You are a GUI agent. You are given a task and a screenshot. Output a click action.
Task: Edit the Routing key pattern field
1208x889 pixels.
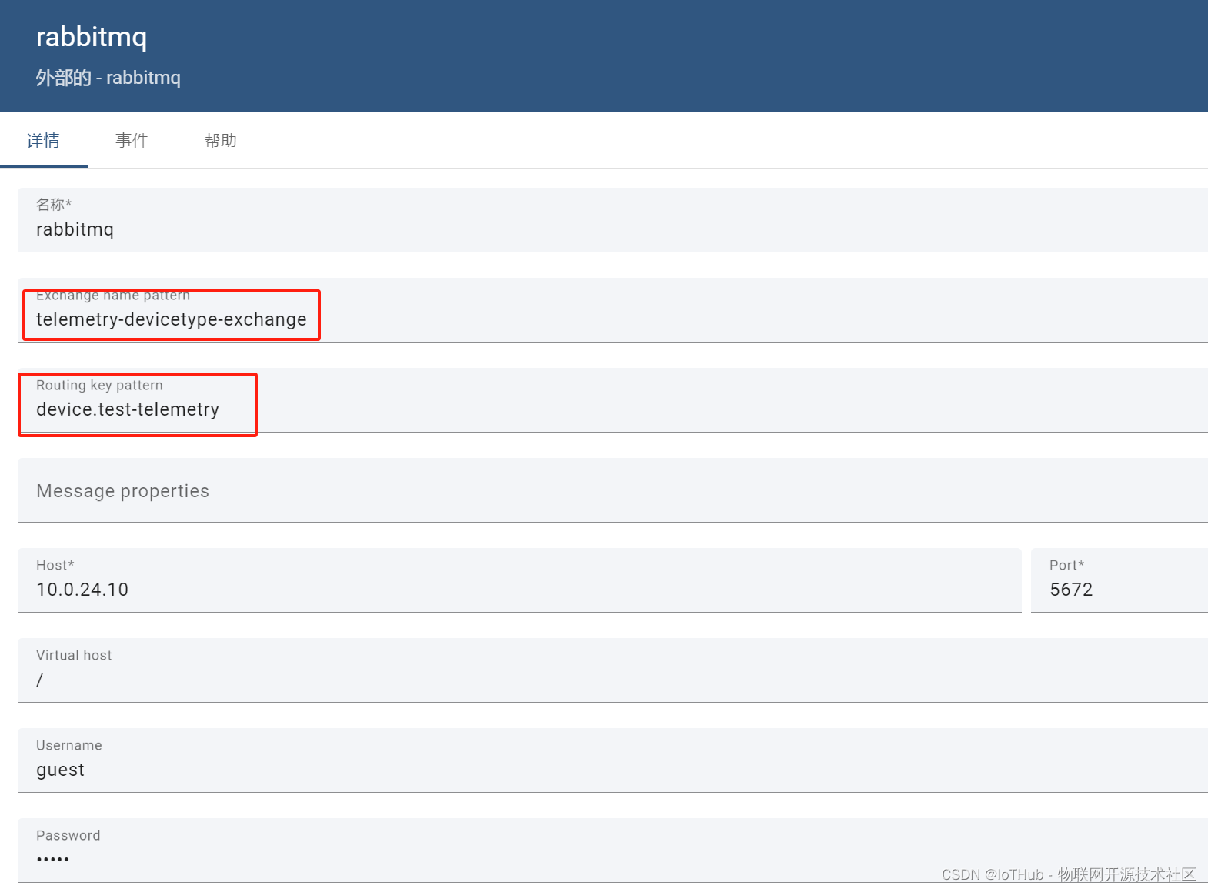pyautogui.click(x=612, y=400)
